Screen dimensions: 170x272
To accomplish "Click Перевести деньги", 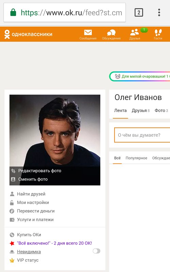I will (36, 211).
